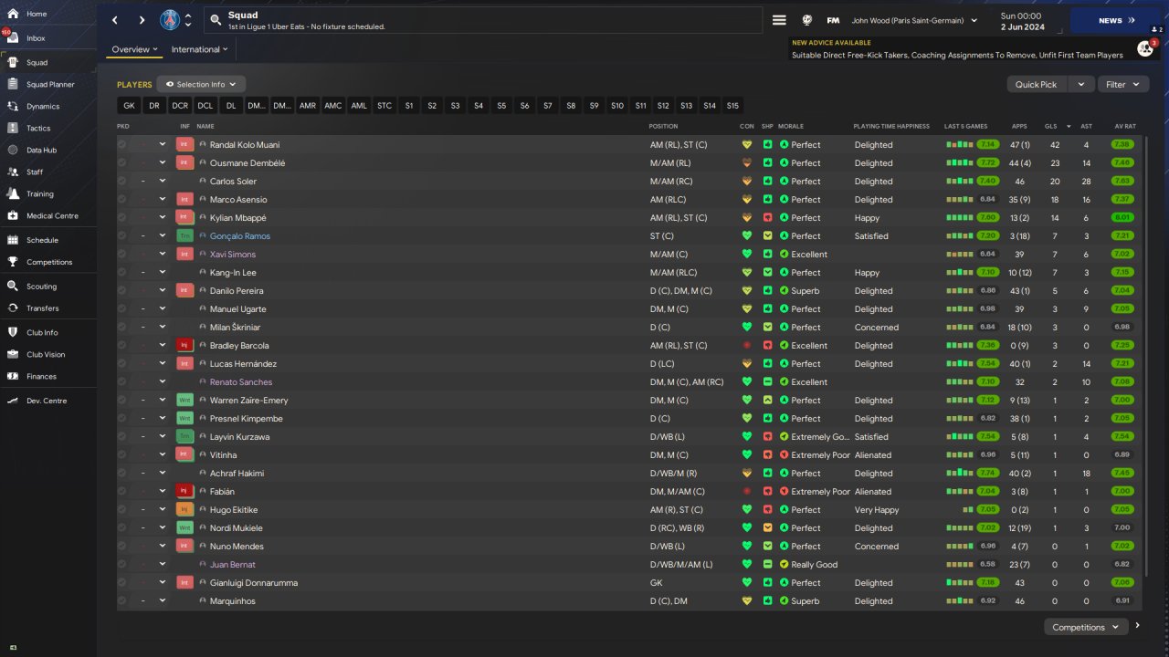Select the GK position tab
Image resolution: width=1169 pixels, height=657 pixels.
click(129, 106)
